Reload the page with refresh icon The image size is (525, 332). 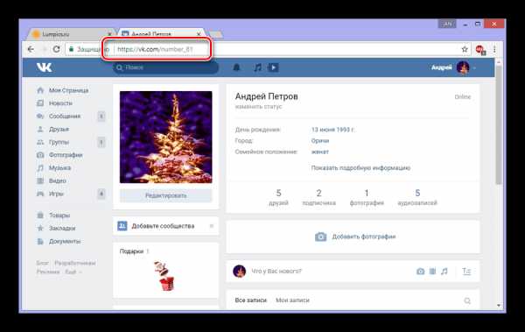pyautogui.click(x=56, y=49)
